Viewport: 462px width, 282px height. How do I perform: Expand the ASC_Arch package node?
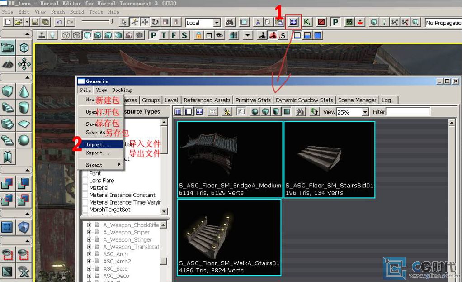(89, 254)
